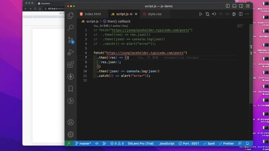Image resolution: width=269 pixels, height=151 pixels.
Task: Close the script.js tab
Action: point(136,14)
